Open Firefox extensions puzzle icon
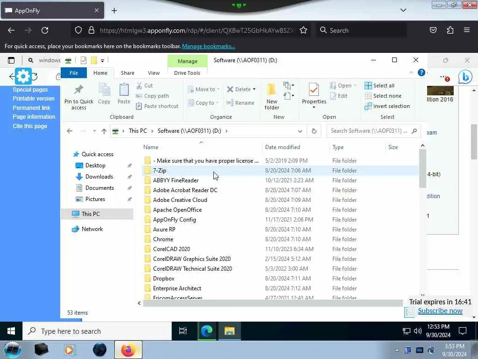Screen dimensions: 478x359 pyautogui.click(x=450, y=30)
